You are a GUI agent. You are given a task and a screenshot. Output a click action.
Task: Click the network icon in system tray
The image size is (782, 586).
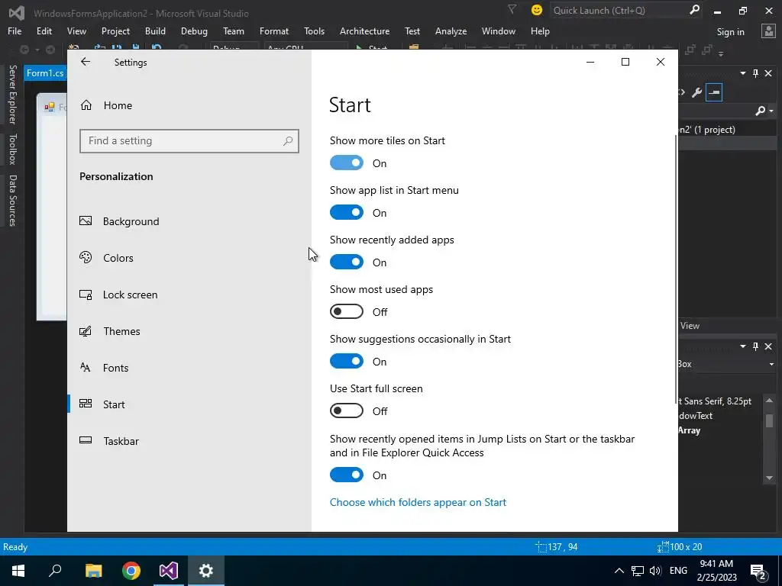tap(637, 571)
